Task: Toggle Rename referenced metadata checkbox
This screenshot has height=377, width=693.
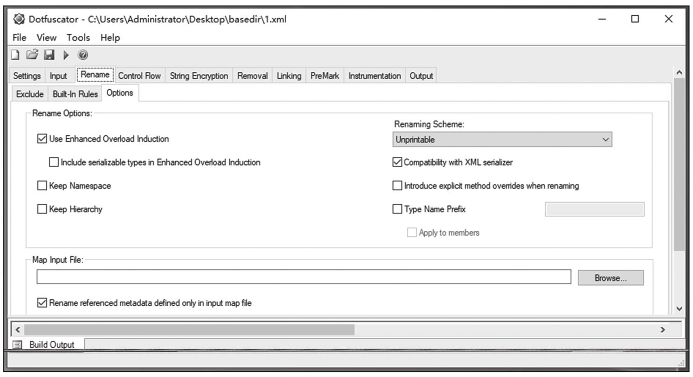Action: coord(42,303)
